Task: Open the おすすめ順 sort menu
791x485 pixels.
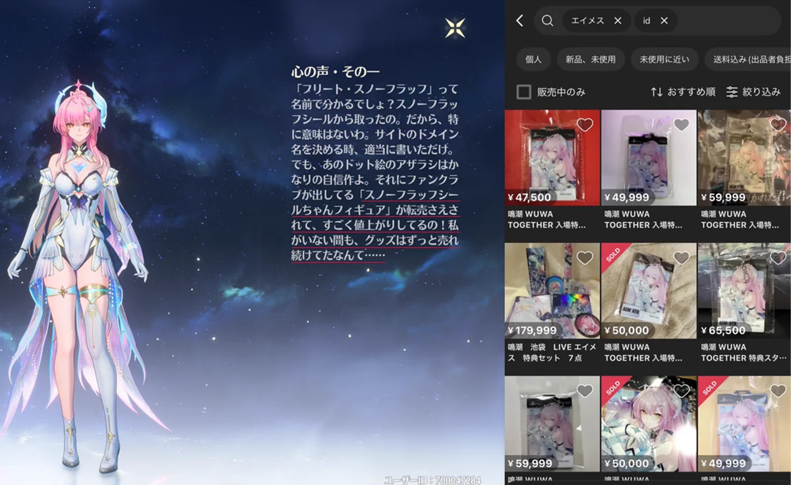Action: click(x=683, y=92)
